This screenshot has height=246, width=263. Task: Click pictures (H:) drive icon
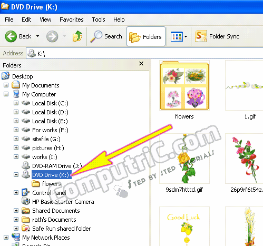pos(26,148)
